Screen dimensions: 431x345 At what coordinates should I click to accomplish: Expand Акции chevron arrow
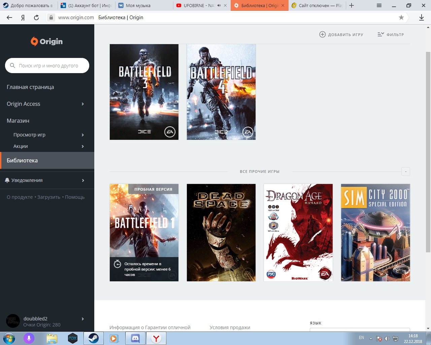pos(83,146)
